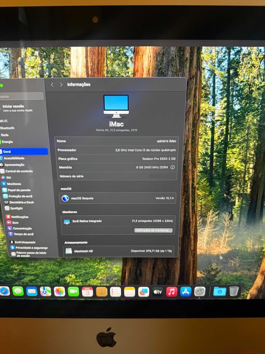Open Messages from the Dock
Viewport: 265px width, 354px height.
point(18,291)
